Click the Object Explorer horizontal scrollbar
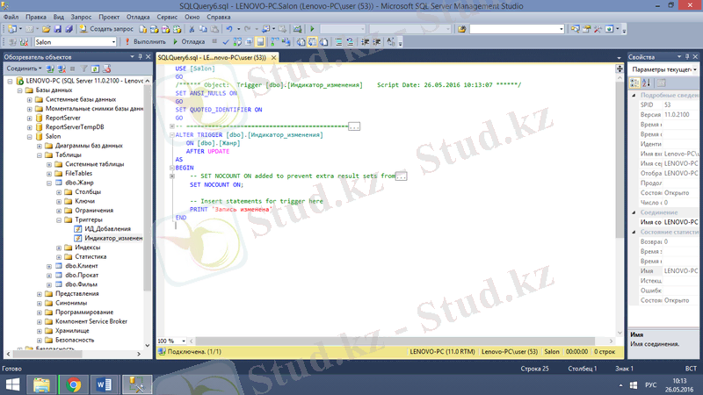The image size is (703, 395). 47,354
